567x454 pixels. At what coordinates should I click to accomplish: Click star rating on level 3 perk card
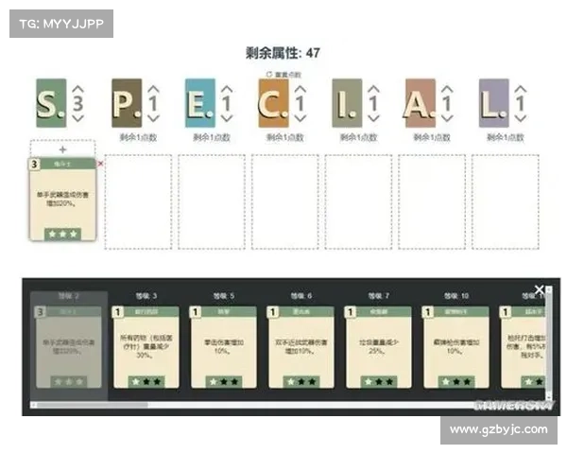pos(146,381)
